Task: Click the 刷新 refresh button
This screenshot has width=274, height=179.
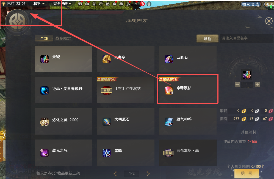Action: coord(207,39)
